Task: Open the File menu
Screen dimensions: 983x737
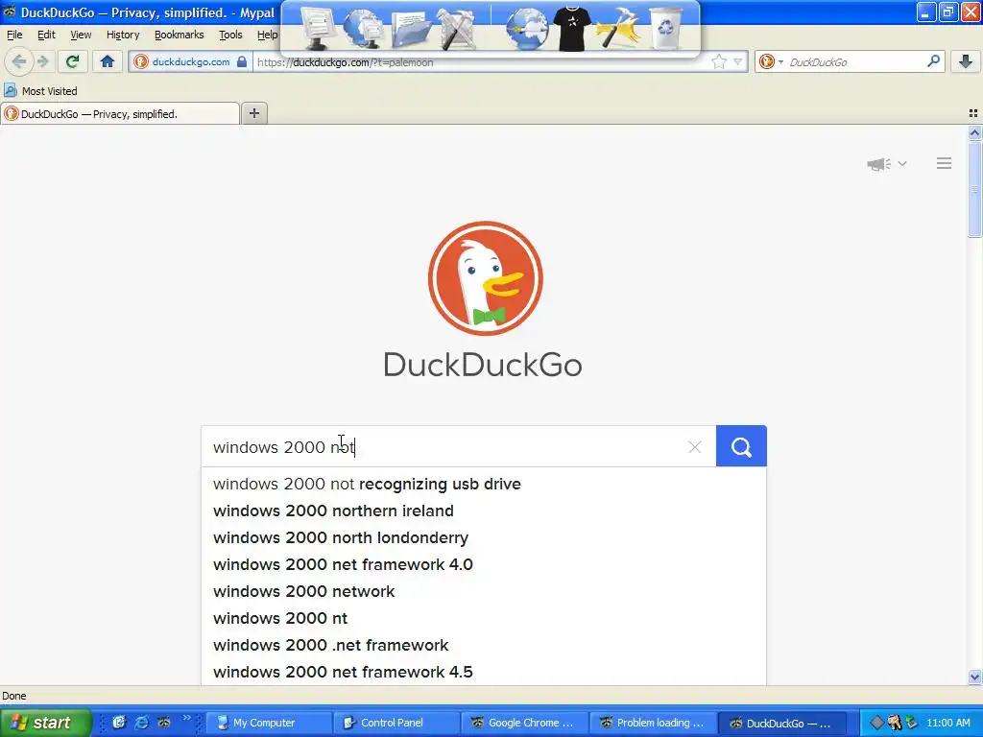Action: click(x=14, y=36)
